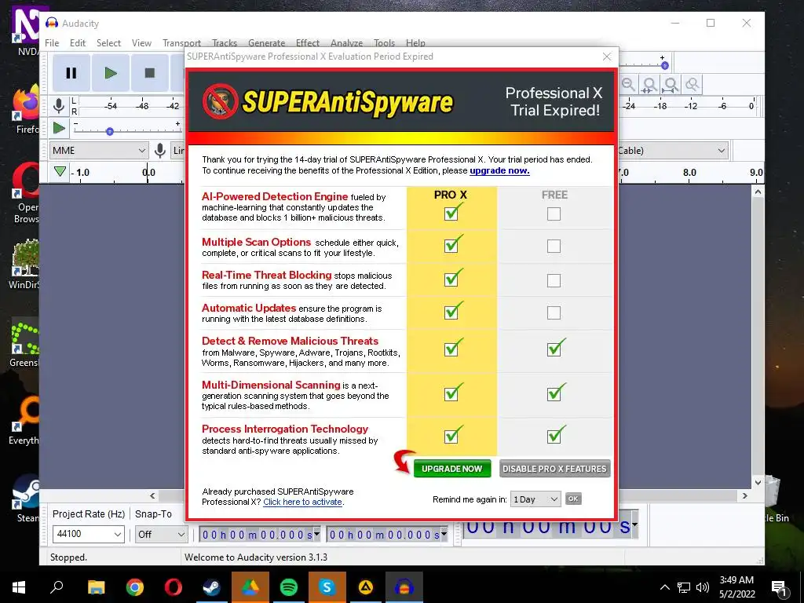The height and width of the screenshot is (603, 804).
Task: Open the Transport menu in Audacity
Action: click(181, 43)
